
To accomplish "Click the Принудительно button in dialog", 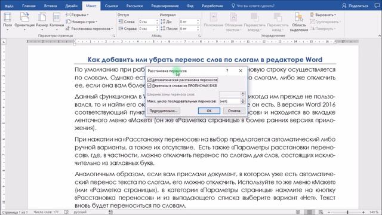I will click(x=164, y=111).
